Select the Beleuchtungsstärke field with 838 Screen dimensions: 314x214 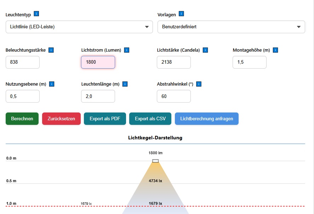point(23,62)
